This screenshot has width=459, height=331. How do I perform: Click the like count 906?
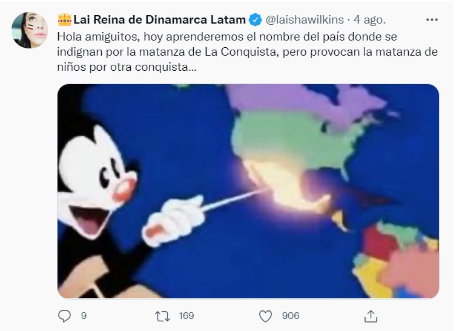291,316
